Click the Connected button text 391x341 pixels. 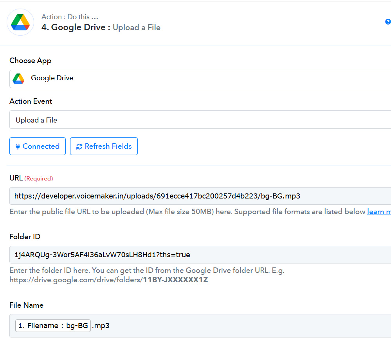click(x=41, y=146)
